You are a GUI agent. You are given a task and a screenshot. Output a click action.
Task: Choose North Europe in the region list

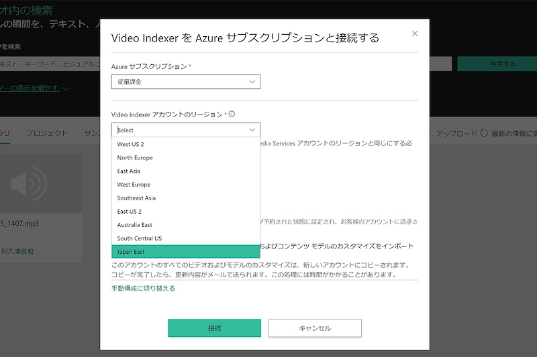click(186, 157)
